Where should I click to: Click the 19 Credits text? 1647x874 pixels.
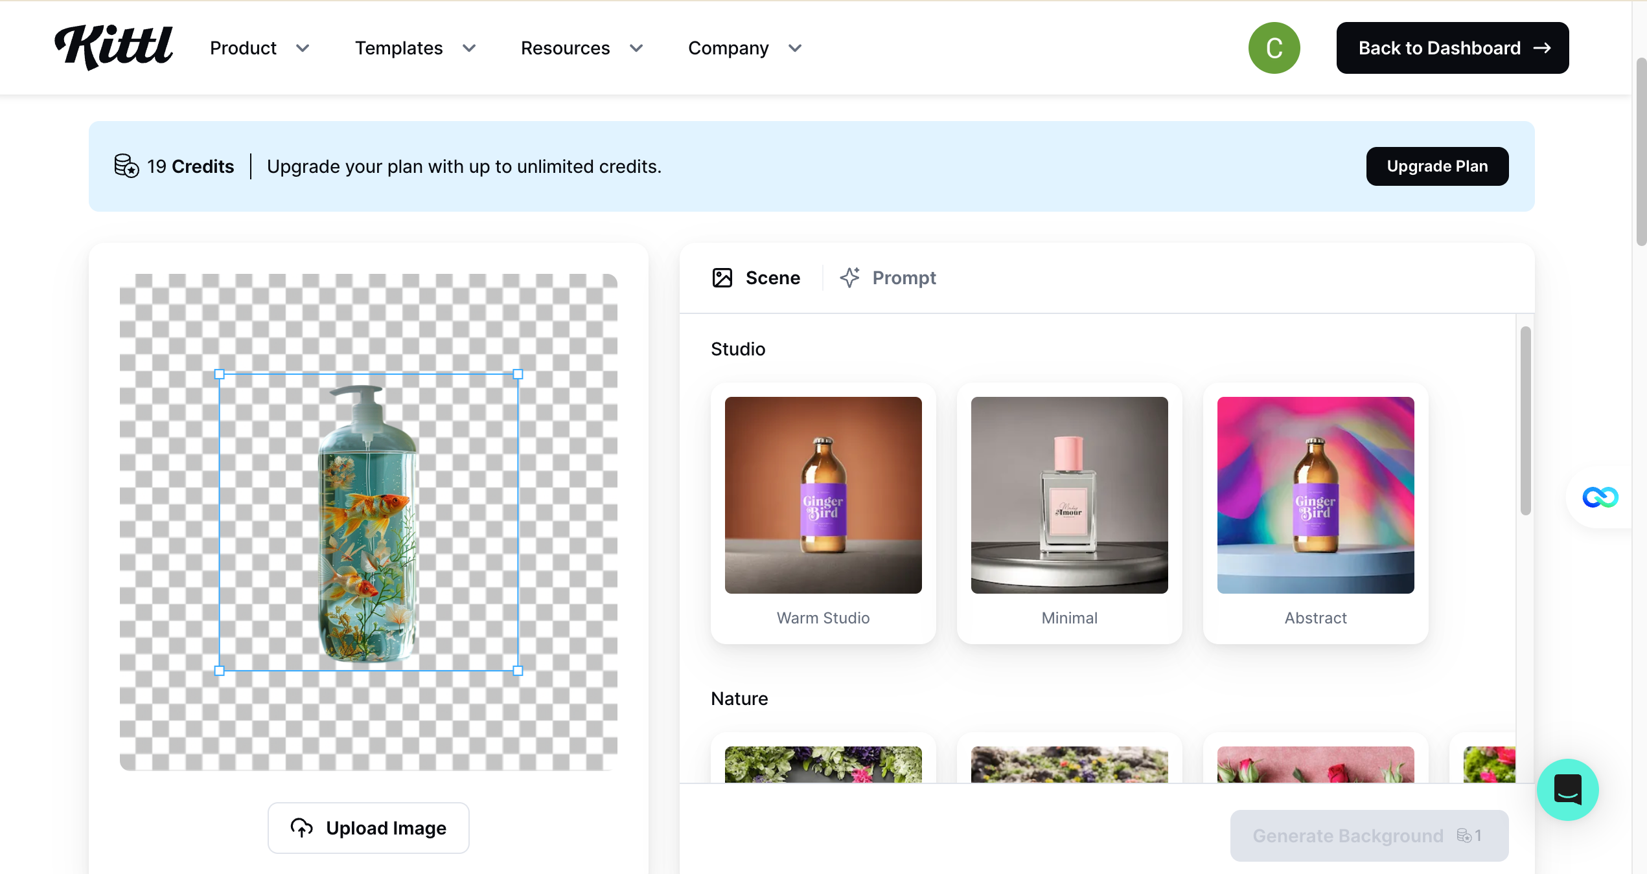[x=190, y=166]
